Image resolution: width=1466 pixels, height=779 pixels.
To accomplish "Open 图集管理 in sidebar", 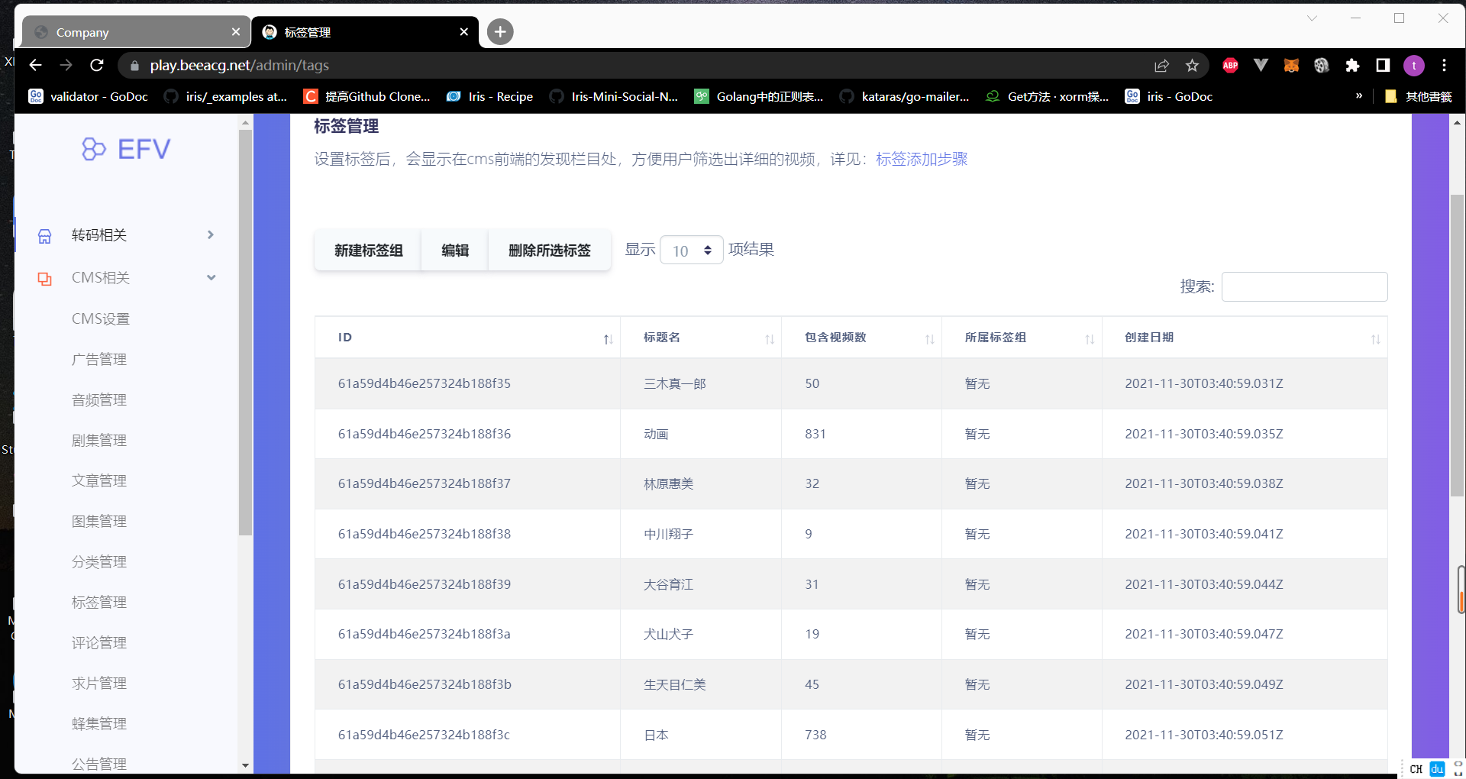I will (99, 522).
